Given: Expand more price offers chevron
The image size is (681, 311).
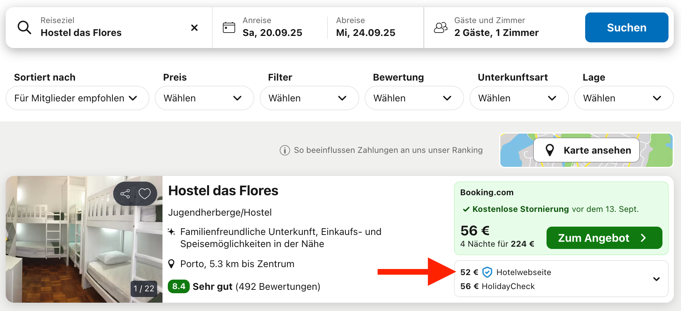Looking at the screenshot, I should (x=656, y=279).
